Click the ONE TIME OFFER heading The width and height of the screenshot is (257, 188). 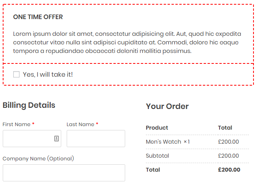pyautogui.click(x=38, y=17)
